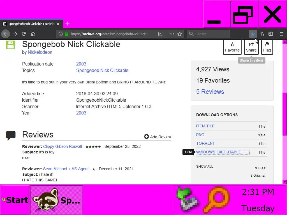Bookmark this page with the star icon
This screenshot has height=215, width=287.
pos(180,34)
